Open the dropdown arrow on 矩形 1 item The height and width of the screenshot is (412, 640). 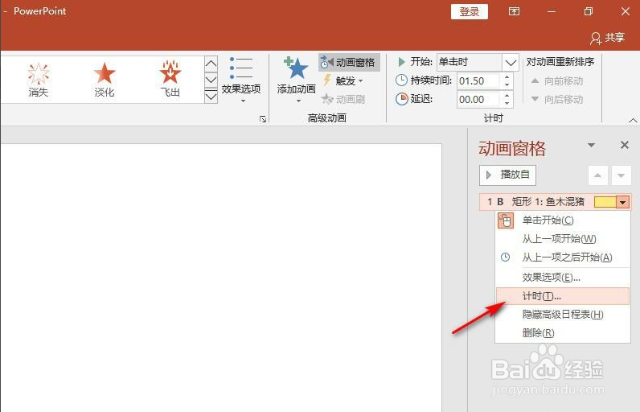[623, 202]
